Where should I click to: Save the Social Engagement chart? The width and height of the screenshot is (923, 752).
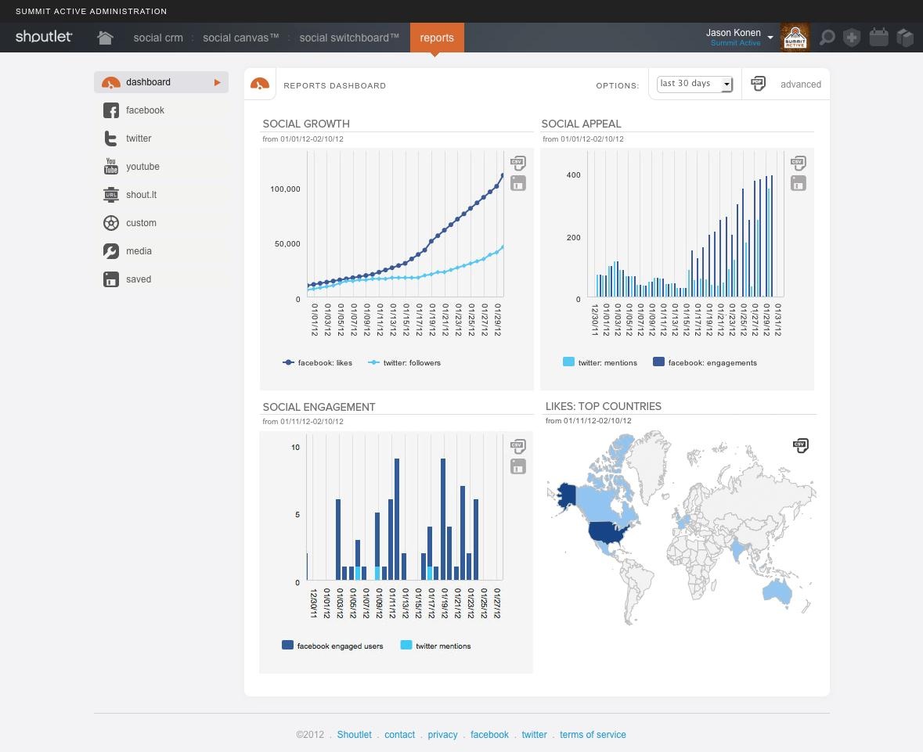pos(518,467)
